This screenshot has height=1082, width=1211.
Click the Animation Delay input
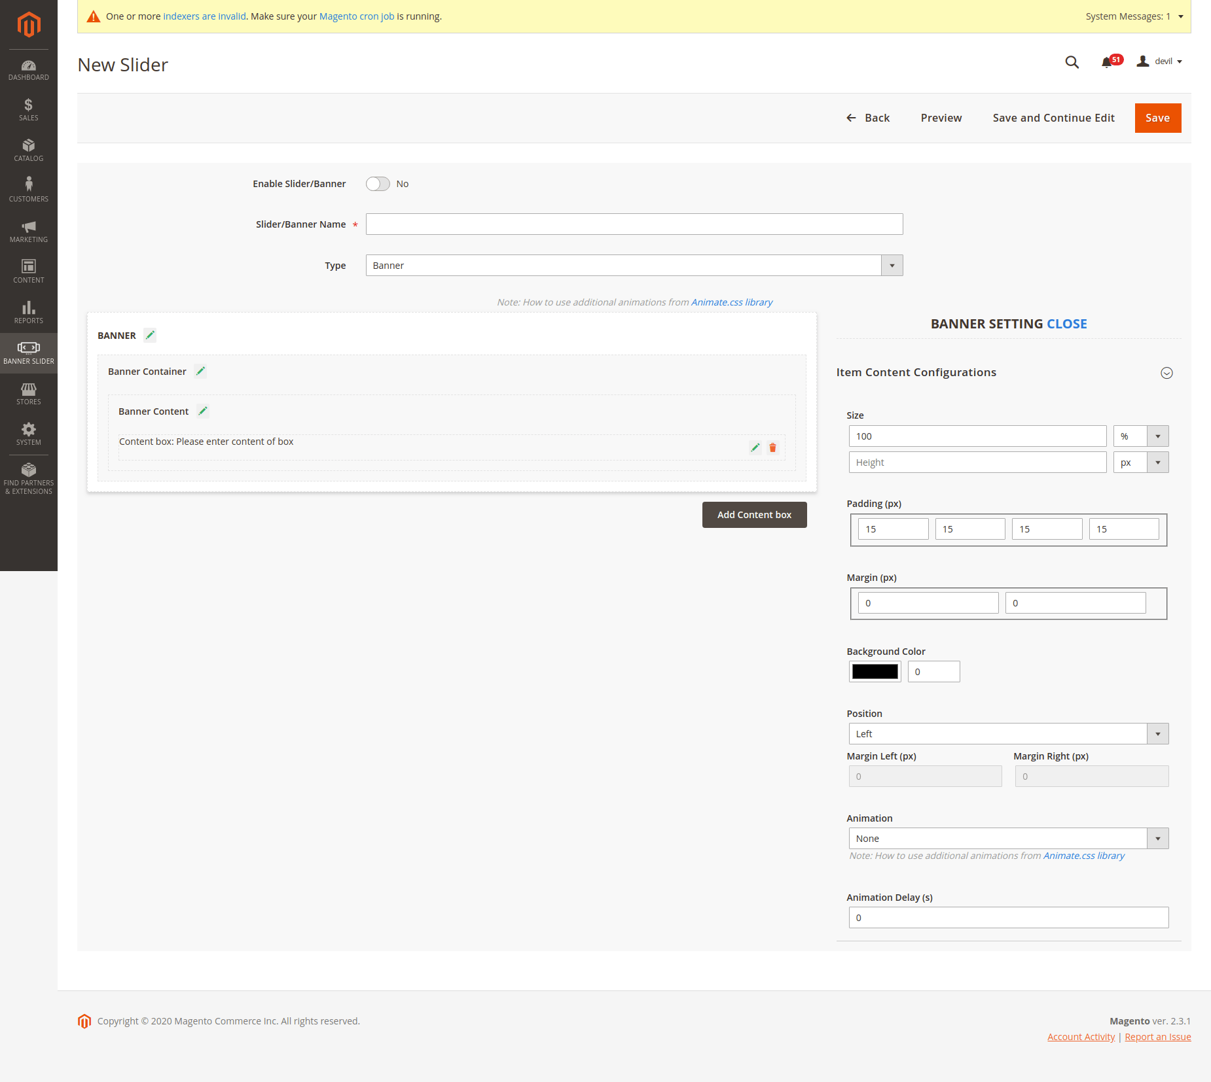(1009, 918)
